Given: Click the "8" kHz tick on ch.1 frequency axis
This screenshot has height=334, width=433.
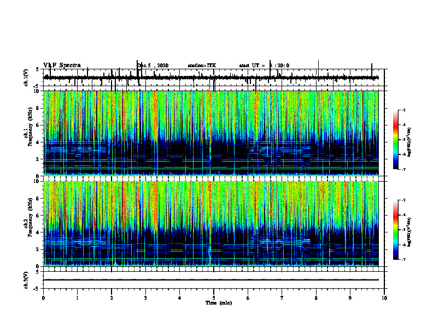Looking at the screenshot, I should [x=38, y=108].
